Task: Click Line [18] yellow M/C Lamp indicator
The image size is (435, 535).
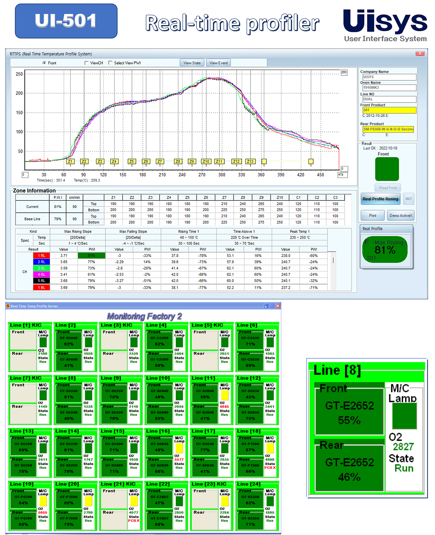Action: [270, 448]
